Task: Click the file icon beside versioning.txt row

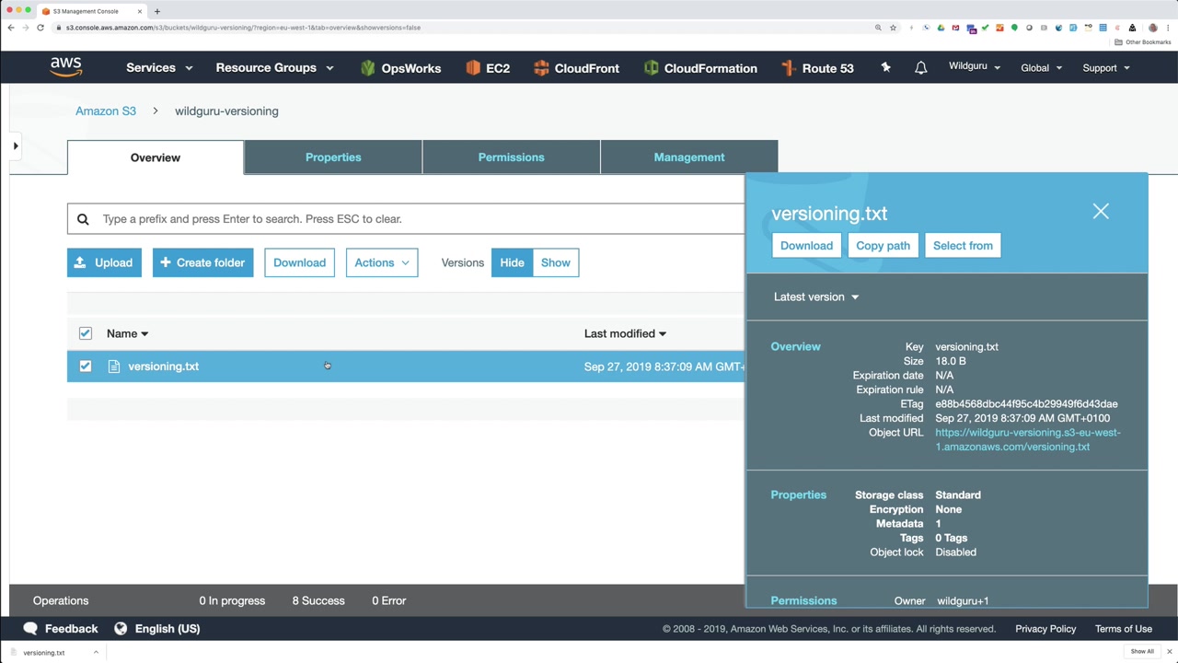Action: [114, 366]
